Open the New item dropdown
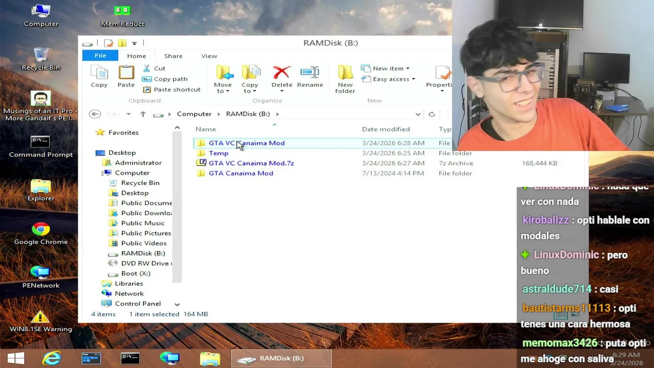Viewport: 654px width, 368px height. tap(385, 68)
